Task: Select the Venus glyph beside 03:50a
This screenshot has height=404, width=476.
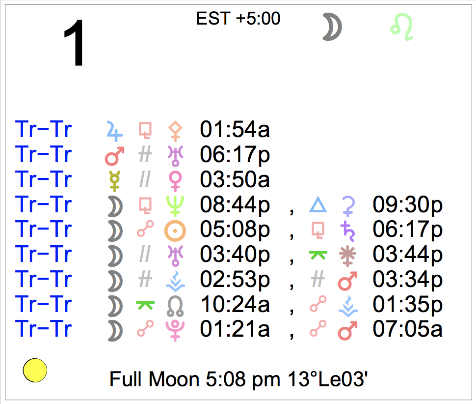Action: [175, 180]
